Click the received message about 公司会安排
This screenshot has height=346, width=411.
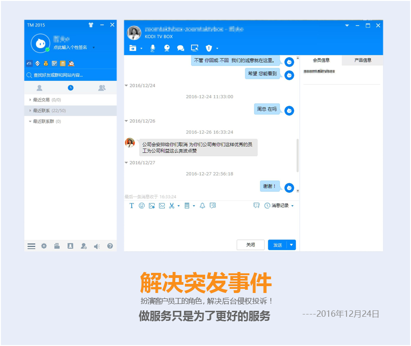(x=198, y=148)
